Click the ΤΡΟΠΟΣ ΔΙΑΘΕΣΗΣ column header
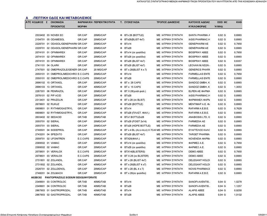Viewport: 267px width, 216px height. (x=168, y=22)
